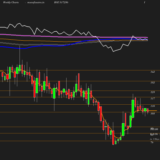The width and height of the screenshot is (160, 160).
Task: Click the 110 price level label
Action: (x=153, y=106)
